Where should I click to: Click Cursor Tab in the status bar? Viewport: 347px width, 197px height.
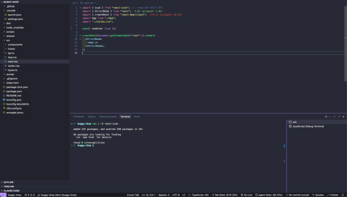click(x=133, y=195)
